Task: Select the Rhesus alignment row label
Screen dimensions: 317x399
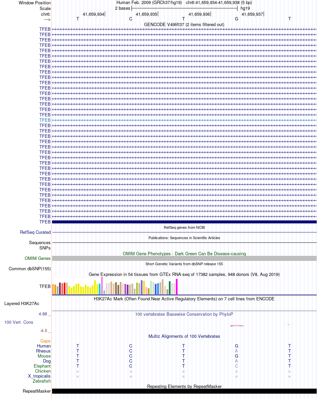Action: coord(43,351)
